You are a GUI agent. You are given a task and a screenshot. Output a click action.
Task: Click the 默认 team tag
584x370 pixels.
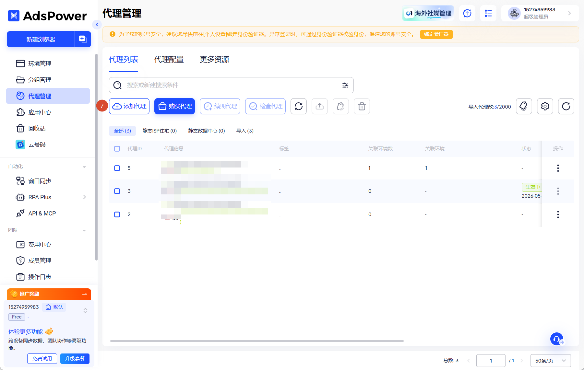click(x=54, y=307)
